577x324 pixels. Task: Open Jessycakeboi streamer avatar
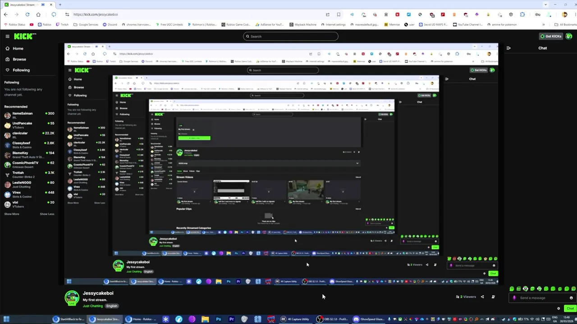point(72,298)
